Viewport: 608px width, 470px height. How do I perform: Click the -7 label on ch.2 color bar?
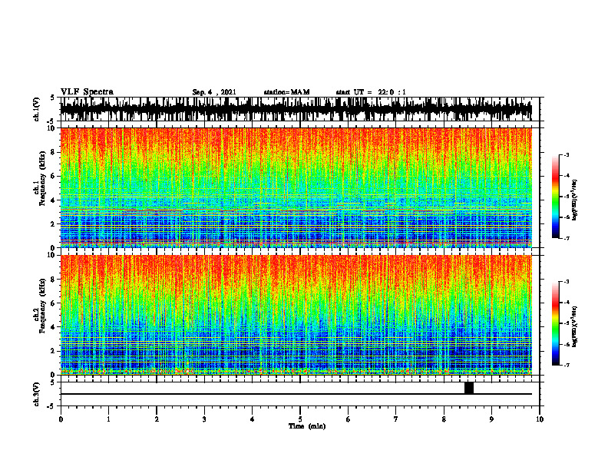[567, 365]
